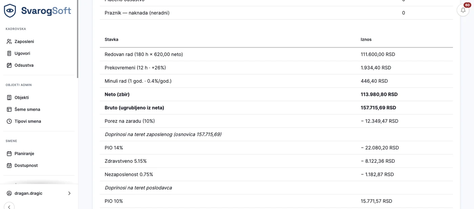
Task: Click the Planiranje calendar icon
Action: (9, 154)
